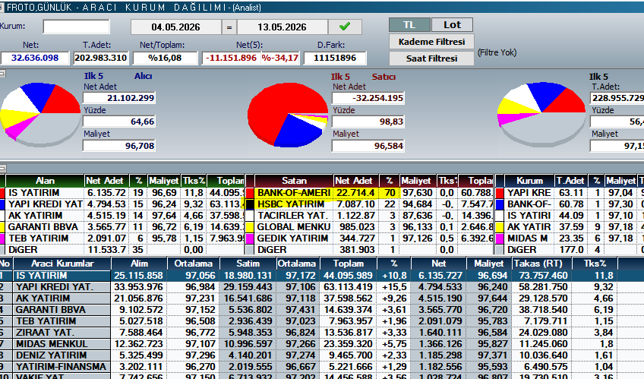The width and height of the screenshot is (644, 379).
Task: Click the magenta swatch beside TEB YATIRIM buyer
Action: [x=2, y=238]
